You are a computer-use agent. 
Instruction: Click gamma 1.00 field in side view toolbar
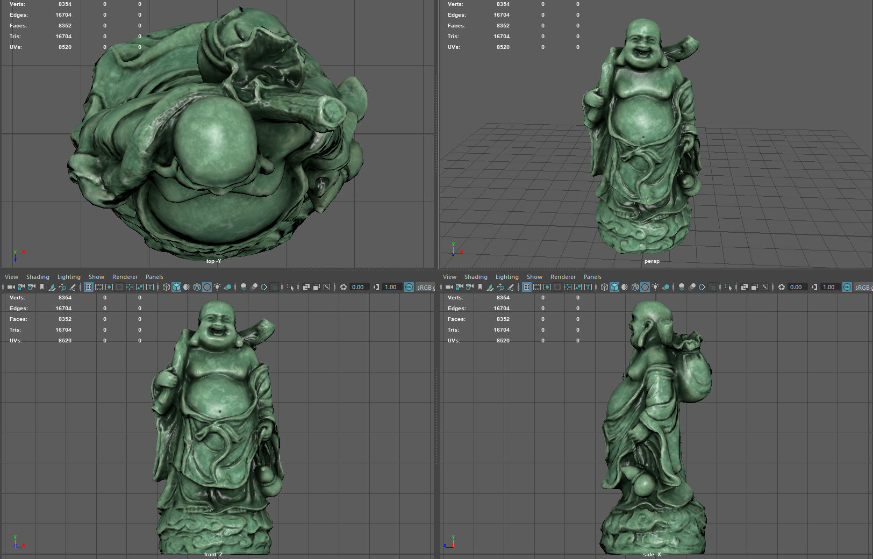[830, 287]
